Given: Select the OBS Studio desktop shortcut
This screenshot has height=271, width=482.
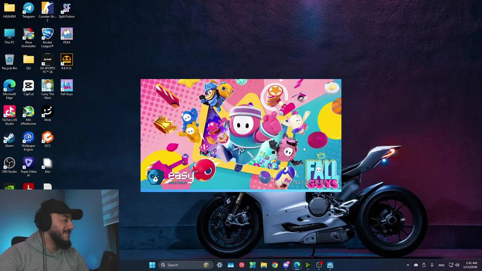Looking at the screenshot, I should pos(9,166).
